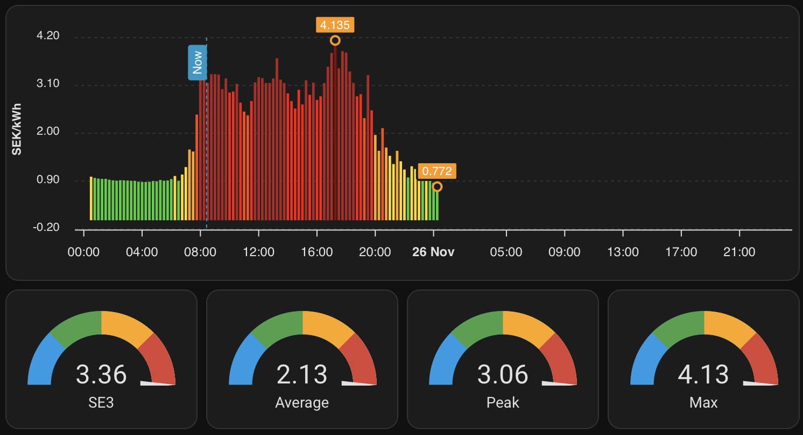The image size is (803, 435).
Task: Click the 21:00 x-axis time label
Action: [739, 252]
